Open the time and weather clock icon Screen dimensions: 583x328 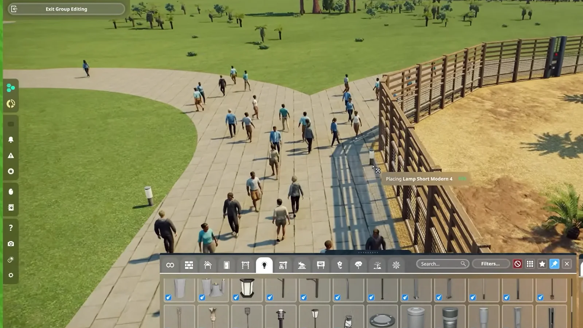(x=11, y=259)
